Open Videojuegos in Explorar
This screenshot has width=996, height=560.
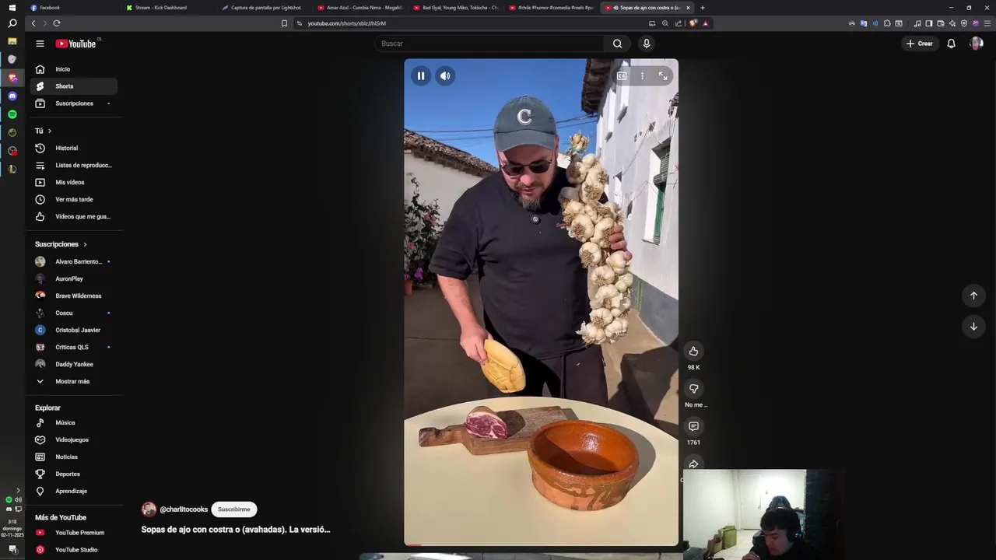pos(73,439)
